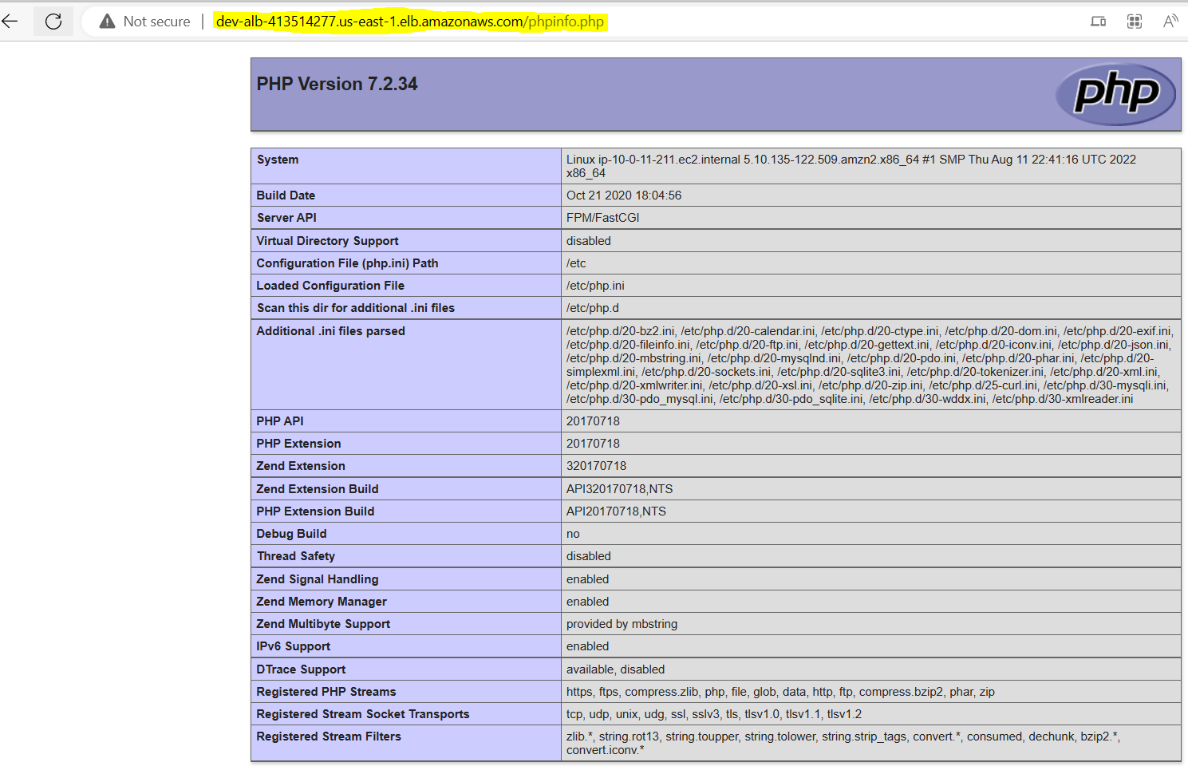The image size is (1188, 770).
Task: Select the System row label
Action: tap(278, 160)
